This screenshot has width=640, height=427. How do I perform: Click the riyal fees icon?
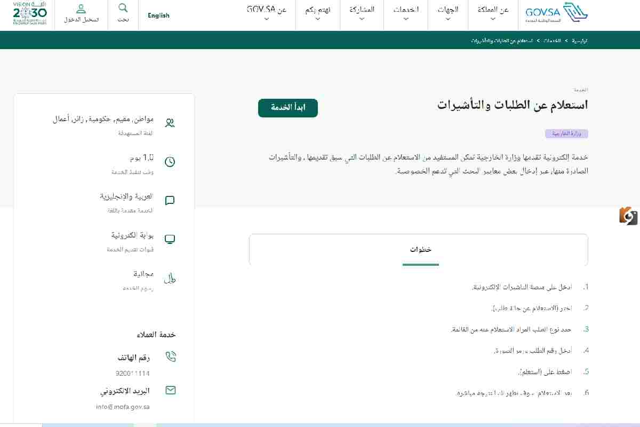tap(170, 278)
